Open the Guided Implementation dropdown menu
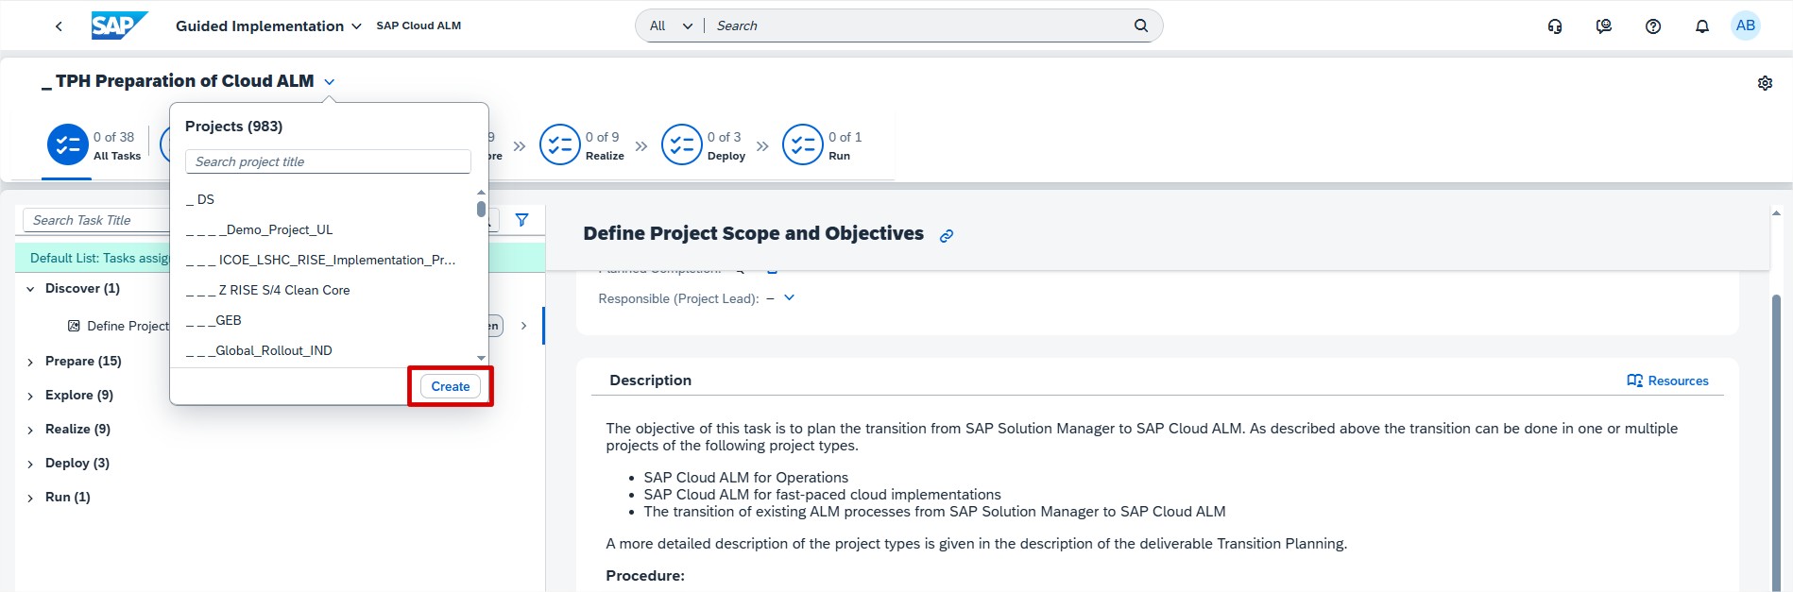The height and width of the screenshot is (592, 1793). click(x=268, y=26)
